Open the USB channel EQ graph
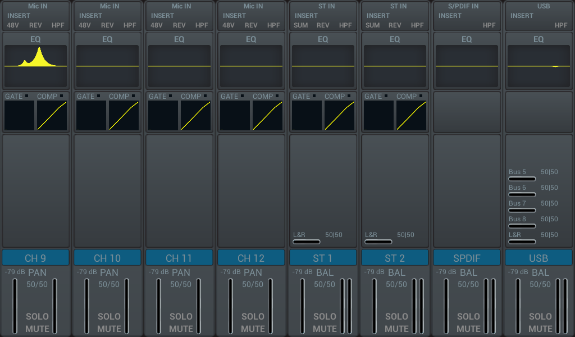575x337 pixels. [539, 66]
